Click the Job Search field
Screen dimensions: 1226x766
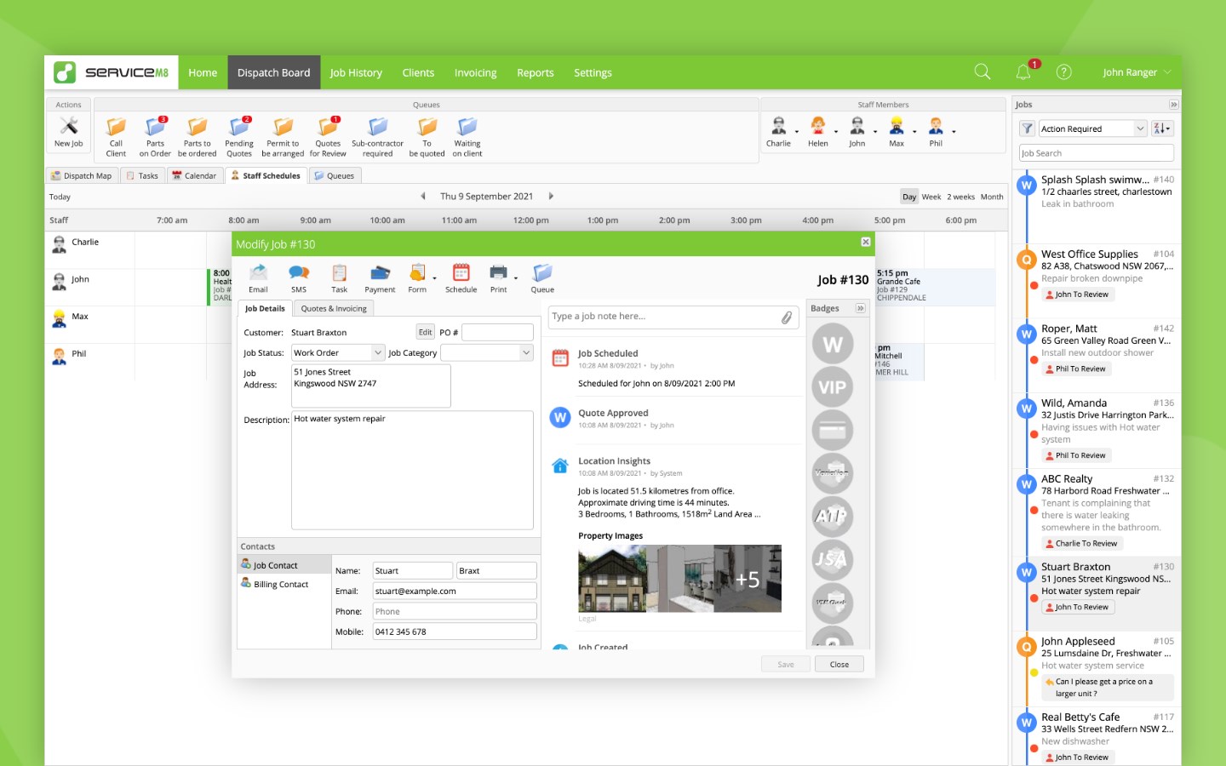1097,153
